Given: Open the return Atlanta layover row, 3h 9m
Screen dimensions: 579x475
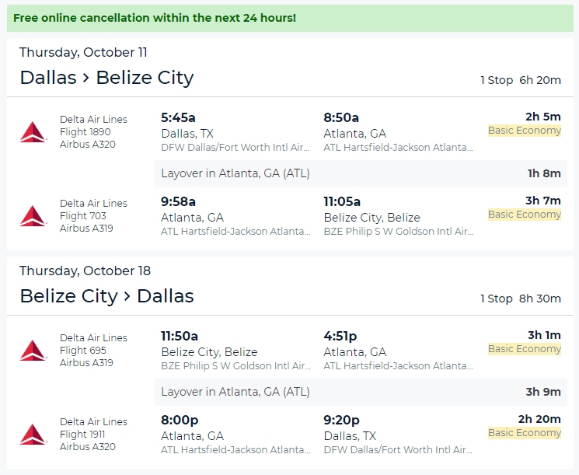Looking at the screenshot, I should tap(361, 392).
